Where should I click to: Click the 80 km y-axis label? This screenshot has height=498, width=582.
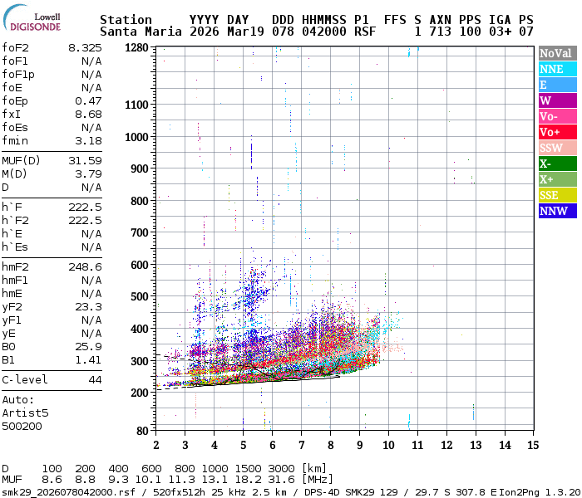[x=142, y=431]
